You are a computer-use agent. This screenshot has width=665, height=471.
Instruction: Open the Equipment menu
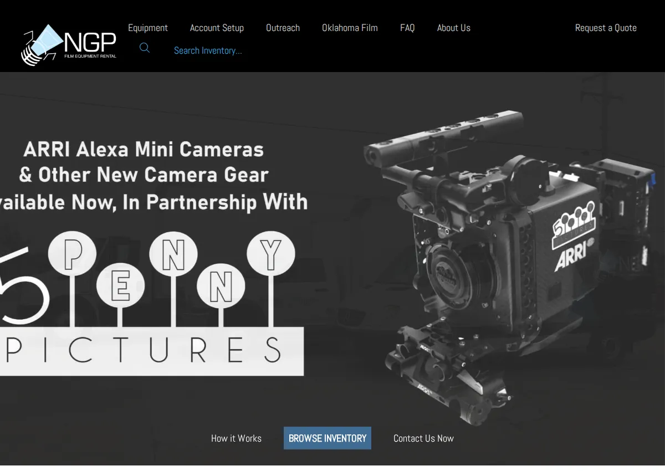coord(148,28)
